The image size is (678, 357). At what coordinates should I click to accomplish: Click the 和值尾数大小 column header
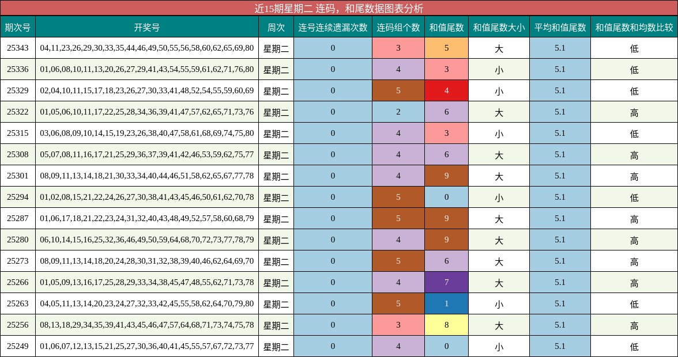pyautogui.click(x=499, y=26)
